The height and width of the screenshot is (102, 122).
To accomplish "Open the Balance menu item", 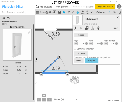I will pyautogui.click(x=90, y=7).
